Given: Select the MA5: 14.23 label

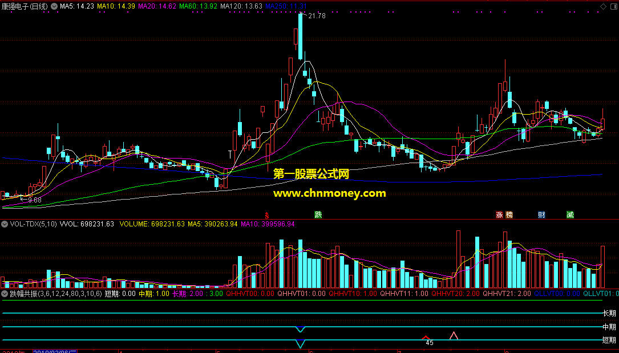Looking at the screenshot, I should (x=77, y=6).
